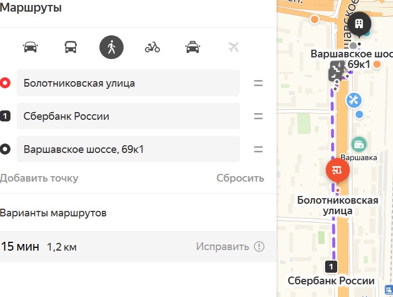Grab the reorder handle next to Болотниковская улица
The image size is (393, 297).
coord(258,83)
